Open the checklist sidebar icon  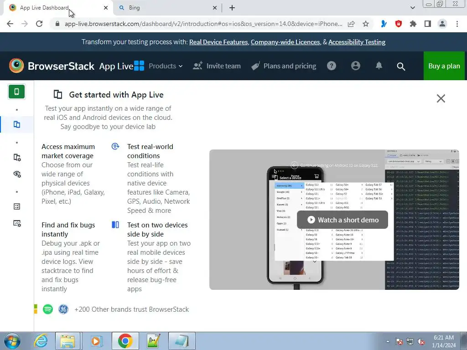[x=17, y=206]
